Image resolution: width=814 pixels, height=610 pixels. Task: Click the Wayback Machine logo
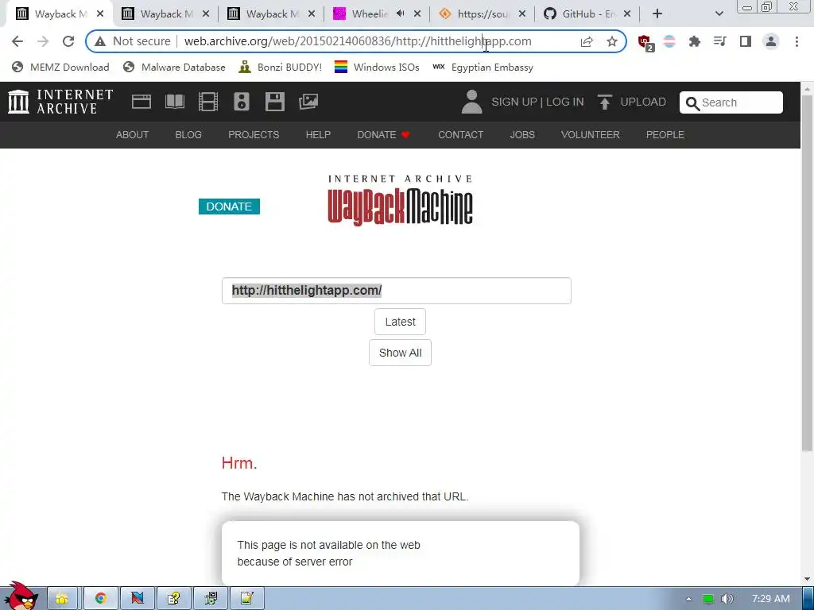coord(401,200)
